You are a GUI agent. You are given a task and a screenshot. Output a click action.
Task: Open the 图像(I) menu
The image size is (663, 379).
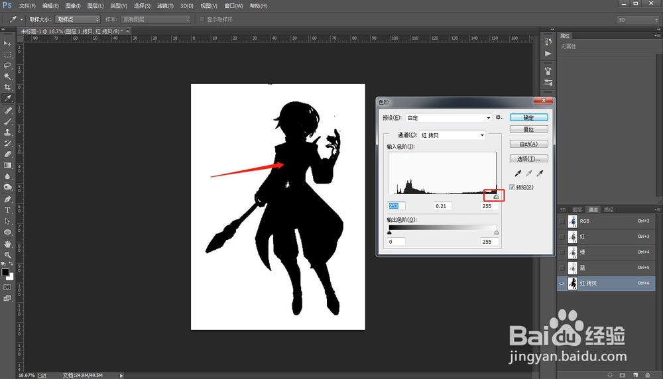73,6
